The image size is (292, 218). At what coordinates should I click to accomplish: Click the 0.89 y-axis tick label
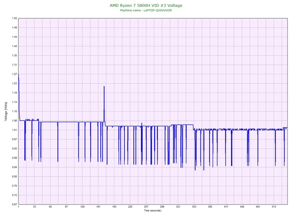14,158
